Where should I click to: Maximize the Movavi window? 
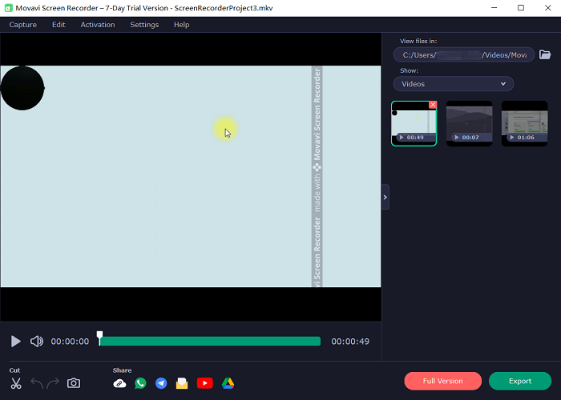click(x=521, y=8)
